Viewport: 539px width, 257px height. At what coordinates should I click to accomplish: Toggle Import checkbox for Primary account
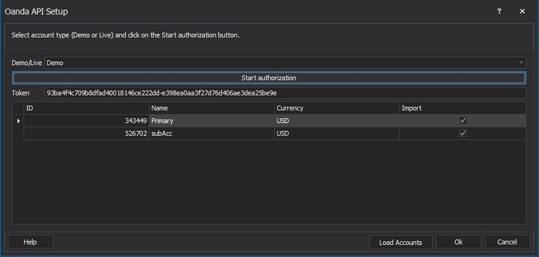coord(463,120)
